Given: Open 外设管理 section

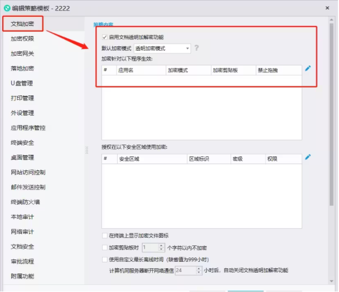Looking at the screenshot, I should coord(23,113).
